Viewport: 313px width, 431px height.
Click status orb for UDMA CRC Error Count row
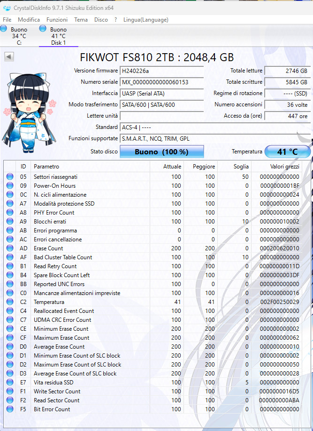point(10,319)
